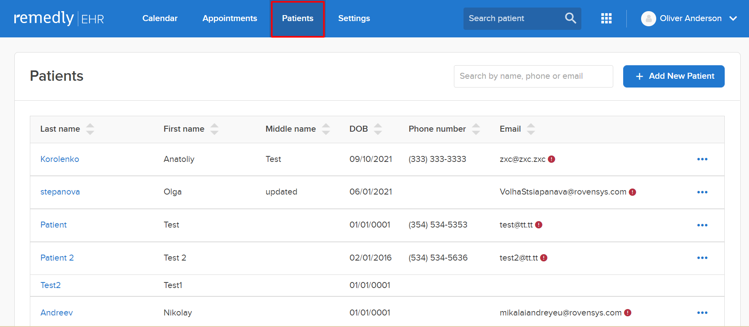The height and width of the screenshot is (327, 749).
Task: Click the magnifier icon in patient search
Action: pyautogui.click(x=570, y=18)
